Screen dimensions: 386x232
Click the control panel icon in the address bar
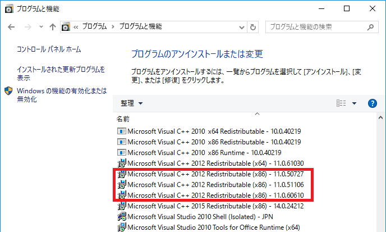66,26
